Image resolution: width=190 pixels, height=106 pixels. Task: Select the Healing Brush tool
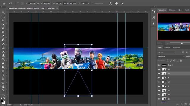tap(3, 40)
